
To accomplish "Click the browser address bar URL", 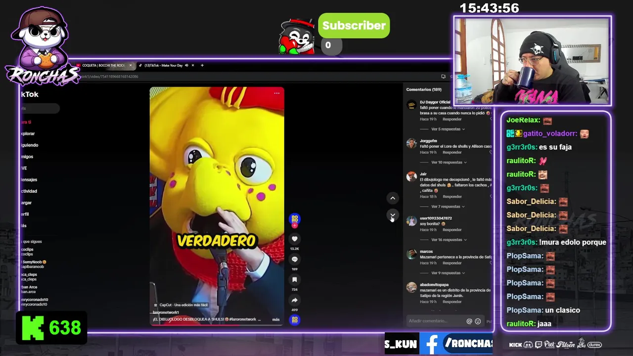I will (x=109, y=77).
